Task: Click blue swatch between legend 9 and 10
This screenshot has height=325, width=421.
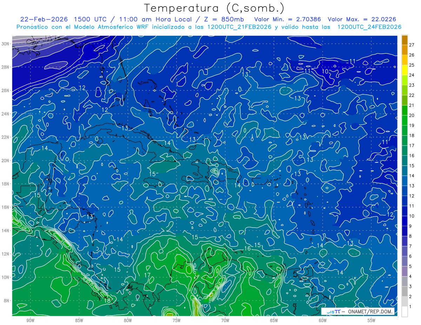Action: 405,221
